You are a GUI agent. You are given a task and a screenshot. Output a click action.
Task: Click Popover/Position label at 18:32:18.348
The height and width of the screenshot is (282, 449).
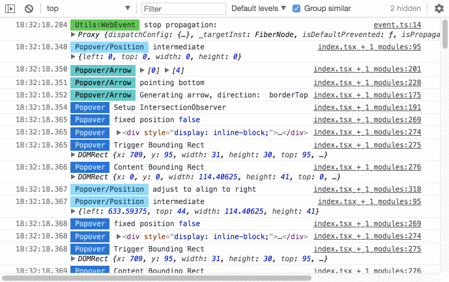[x=109, y=47]
